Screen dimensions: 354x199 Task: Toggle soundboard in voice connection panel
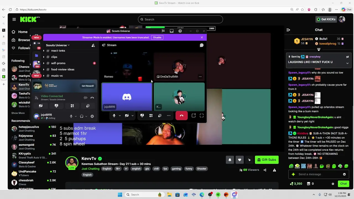(x=88, y=106)
